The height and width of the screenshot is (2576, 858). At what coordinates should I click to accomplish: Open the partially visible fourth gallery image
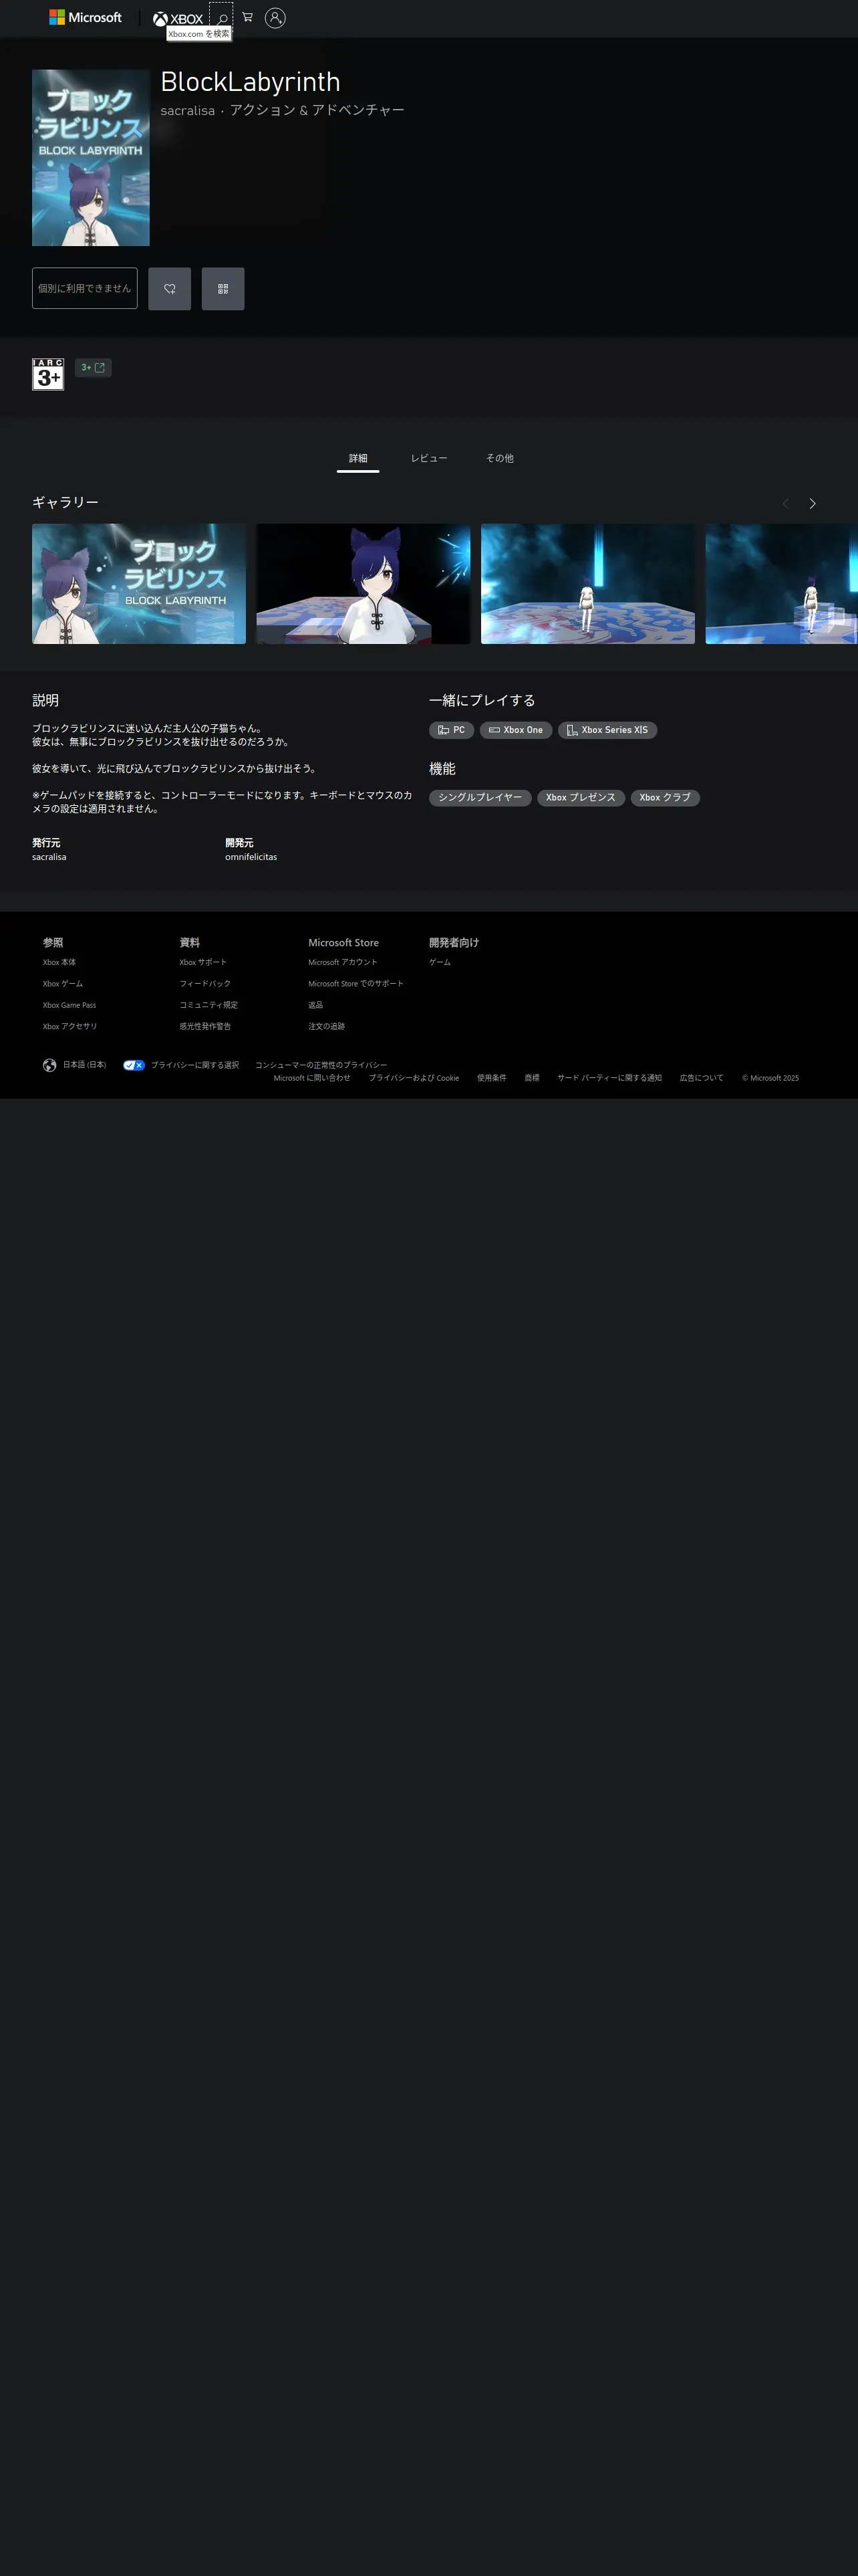781,584
